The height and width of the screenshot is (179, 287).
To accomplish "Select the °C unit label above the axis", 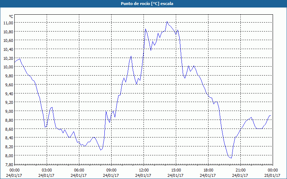I will tap(11, 16).
